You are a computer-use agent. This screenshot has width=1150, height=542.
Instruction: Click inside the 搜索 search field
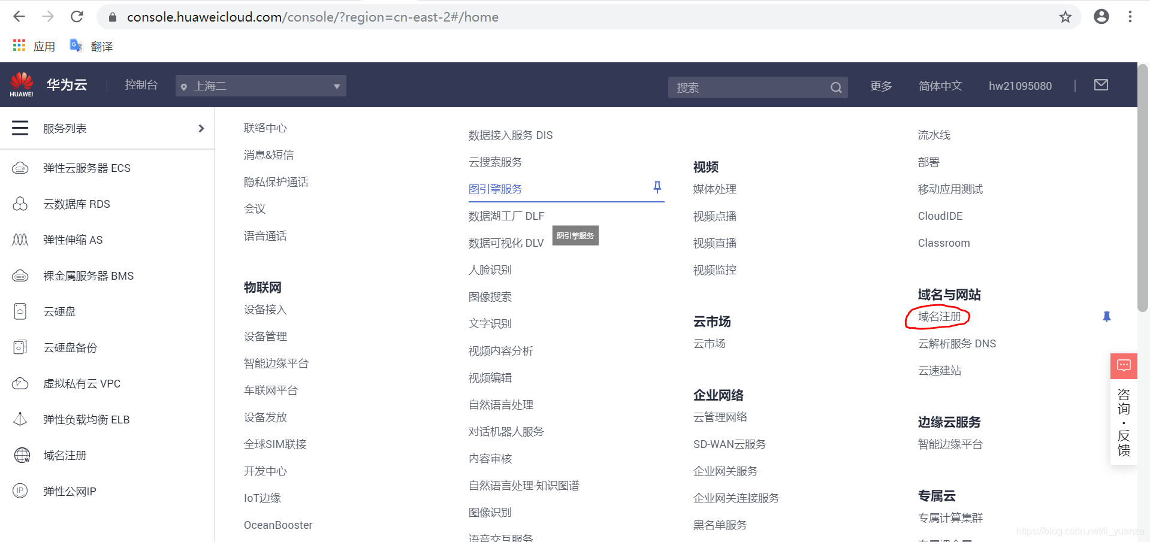(749, 87)
